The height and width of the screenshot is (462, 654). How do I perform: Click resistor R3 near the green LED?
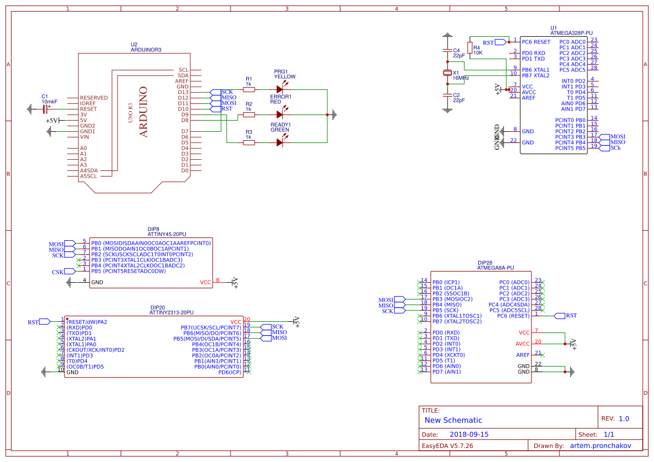click(x=248, y=143)
